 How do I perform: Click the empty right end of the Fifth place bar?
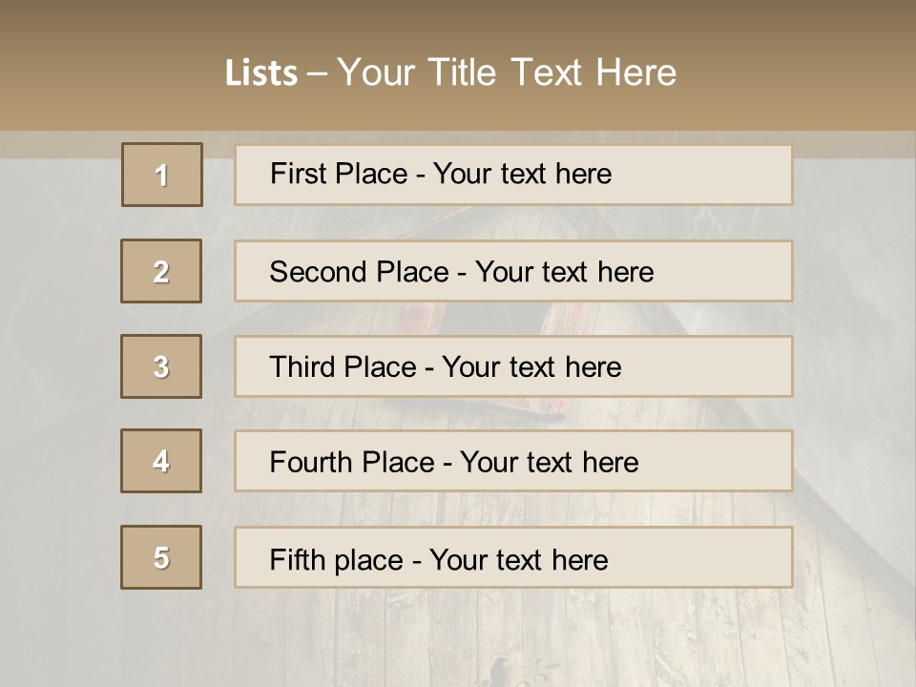pyautogui.click(x=725, y=557)
